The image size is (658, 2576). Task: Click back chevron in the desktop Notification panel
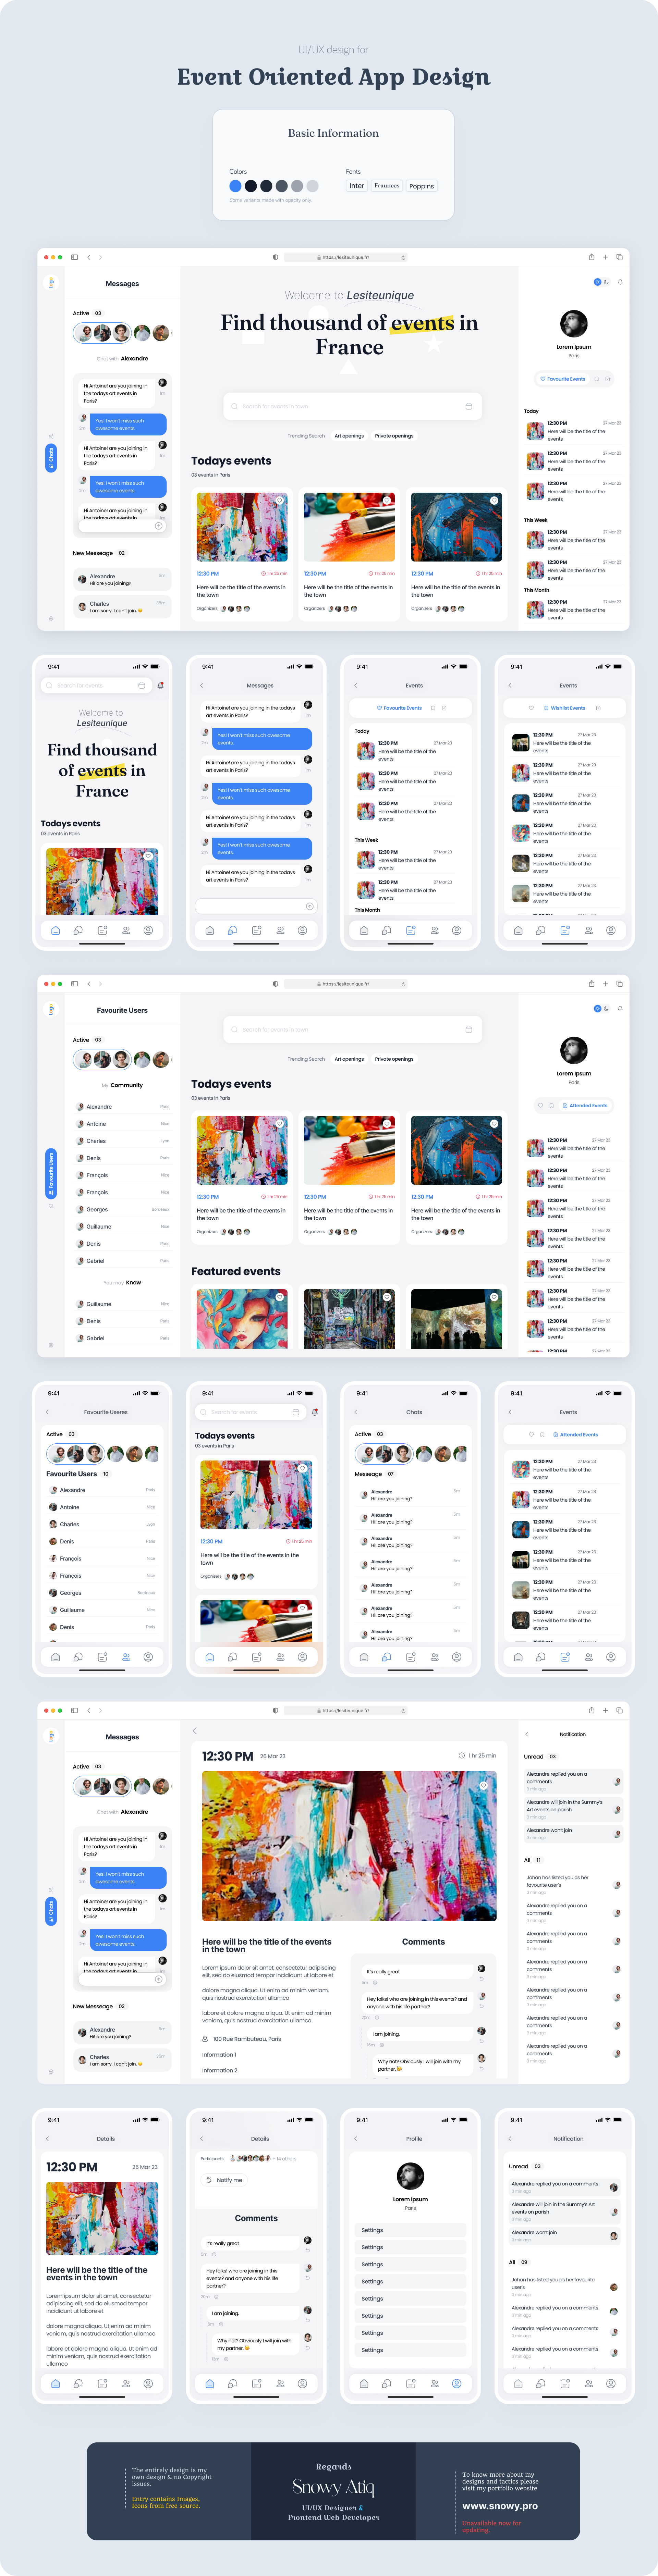[x=527, y=1734]
